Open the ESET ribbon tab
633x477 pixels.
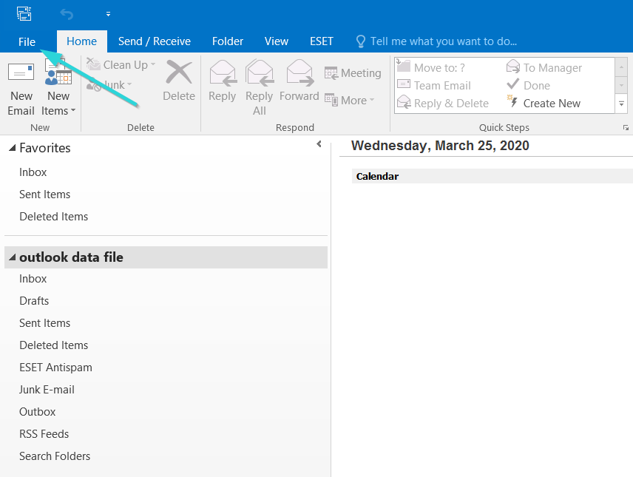coord(322,41)
